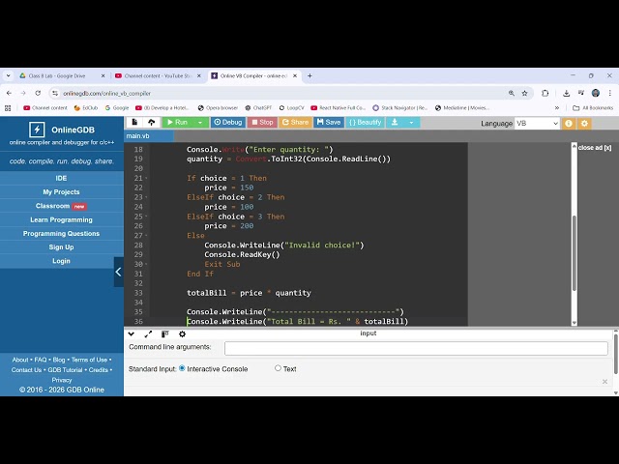
Task: Reload the page with refresh icon
Action: pos(38,94)
